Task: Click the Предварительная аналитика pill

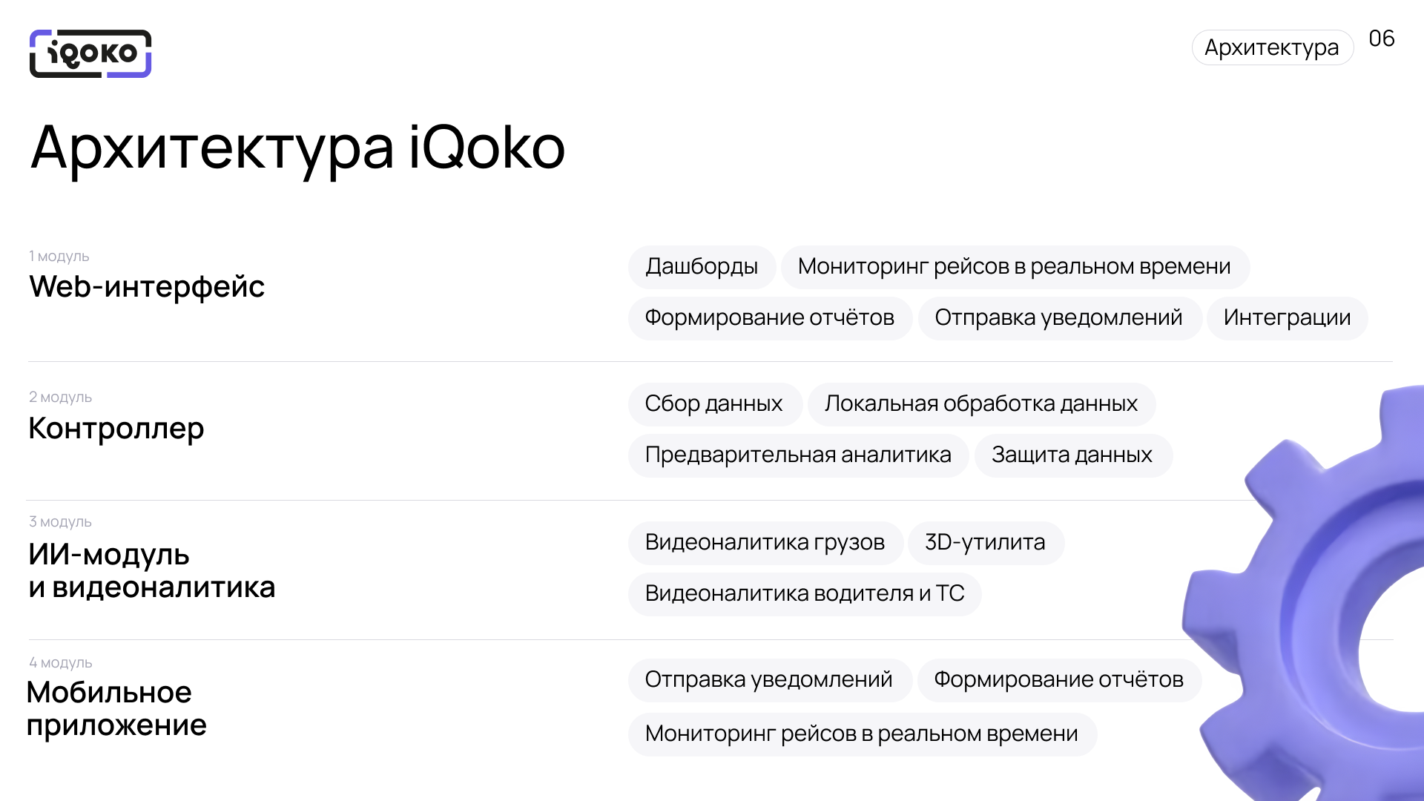Action: 797,455
